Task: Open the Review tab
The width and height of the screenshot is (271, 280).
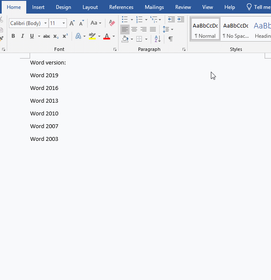Action: (183, 7)
